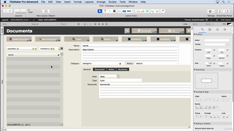The image size is (234, 131).
Task: Click the edit layout pencil icon
Action: point(34,20)
